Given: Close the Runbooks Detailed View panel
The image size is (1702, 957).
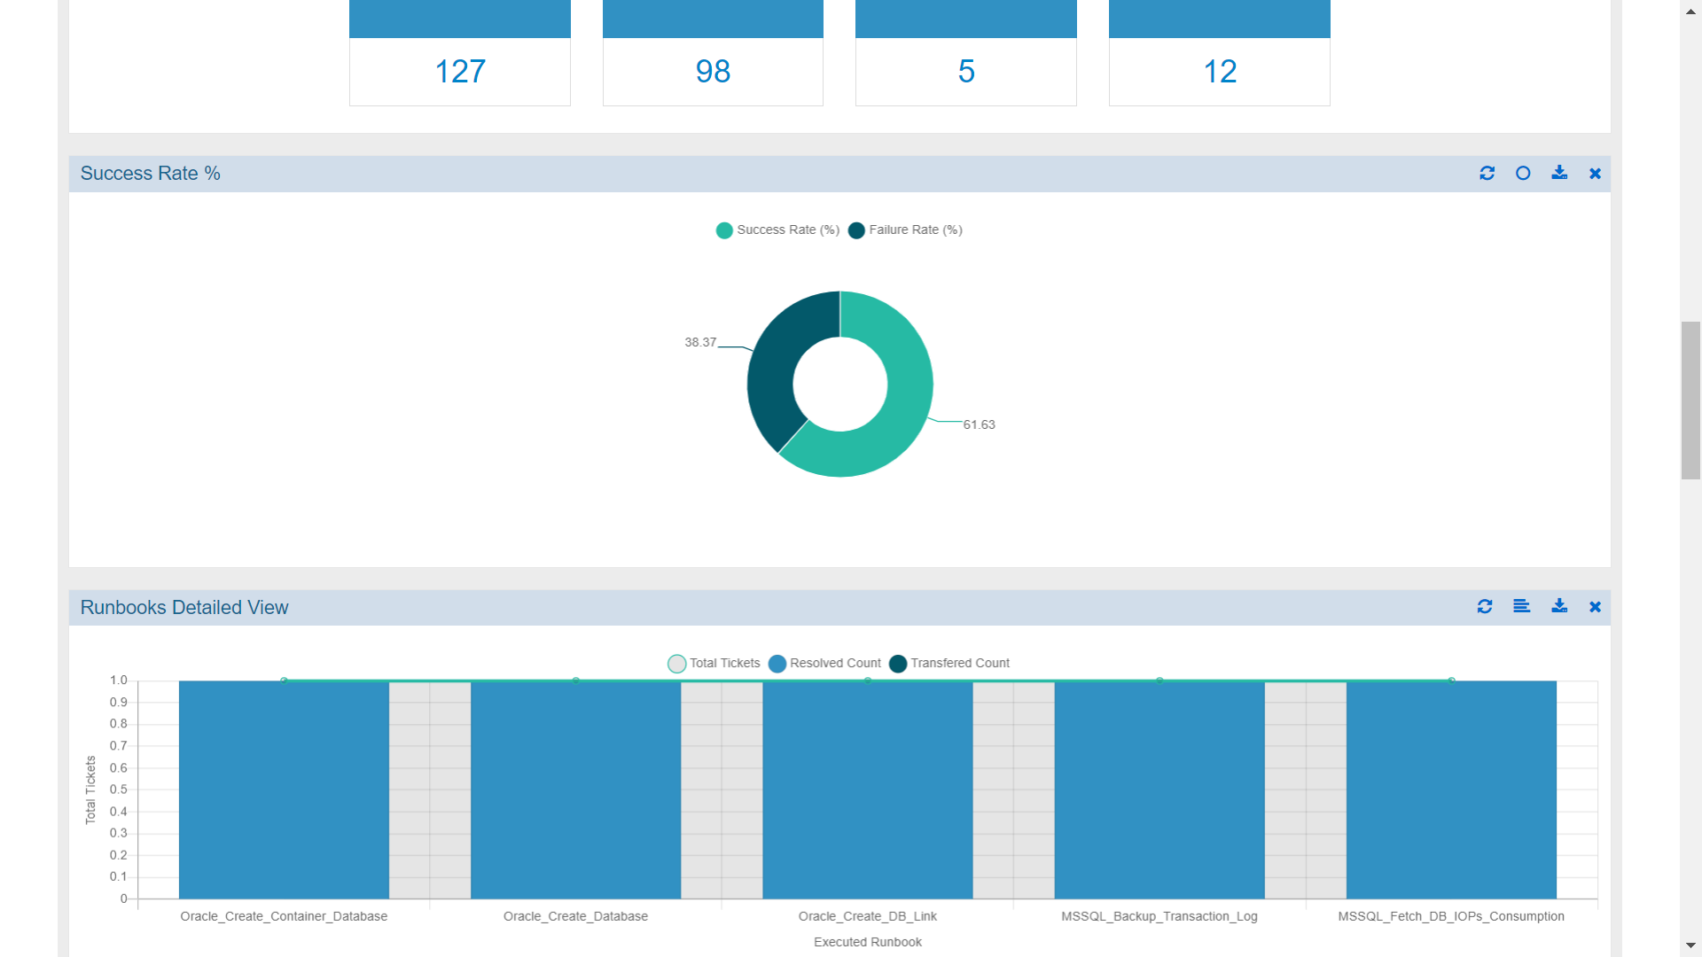Looking at the screenshot, I should coord(1595,607).
